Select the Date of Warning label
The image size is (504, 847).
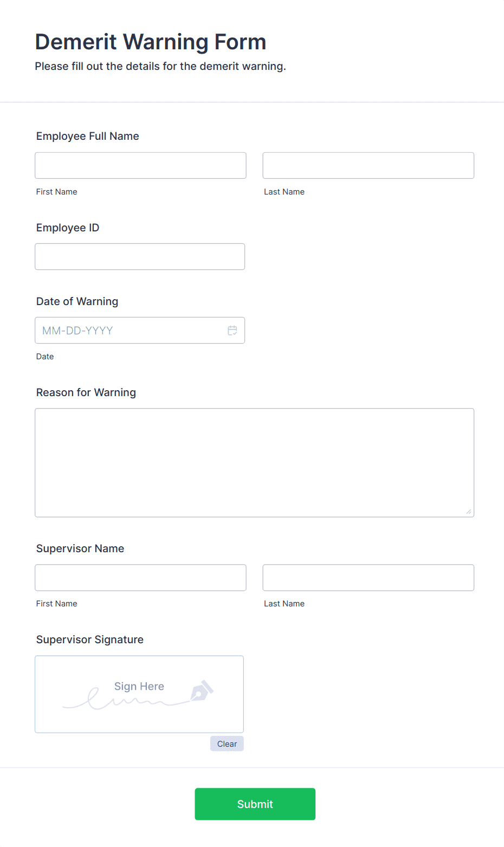(x=77, y=301)
